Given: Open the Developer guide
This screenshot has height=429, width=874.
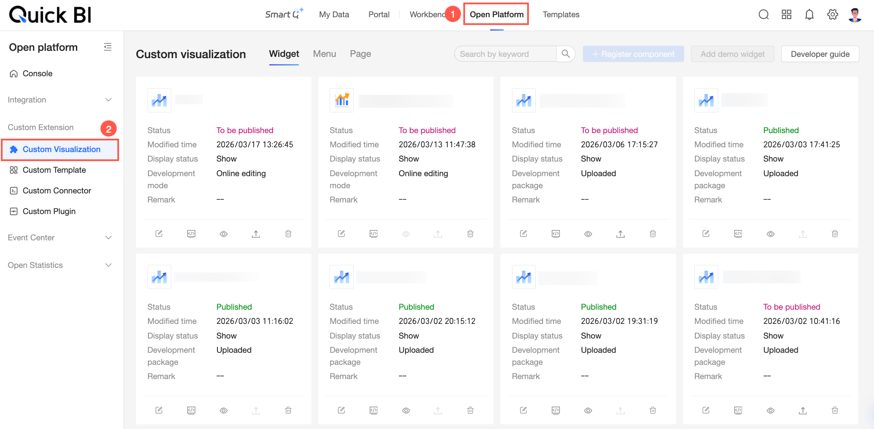Looking at the screenshot, I should 820,54.
